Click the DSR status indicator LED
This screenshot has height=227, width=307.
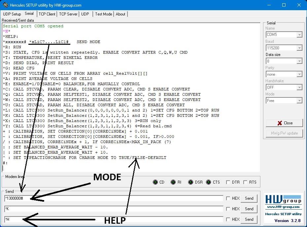coord(191,182)
